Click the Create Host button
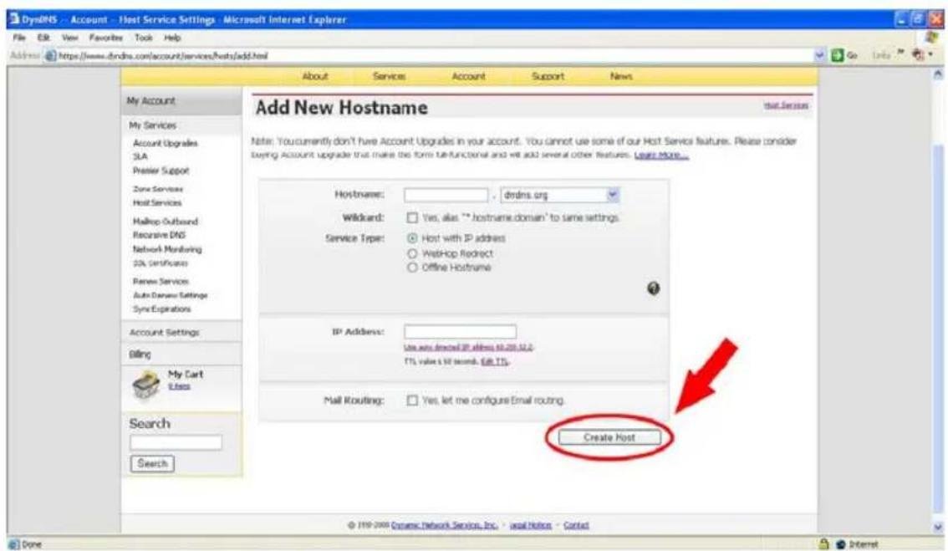This screenshot has width=948, height=551. pos(609,437)
